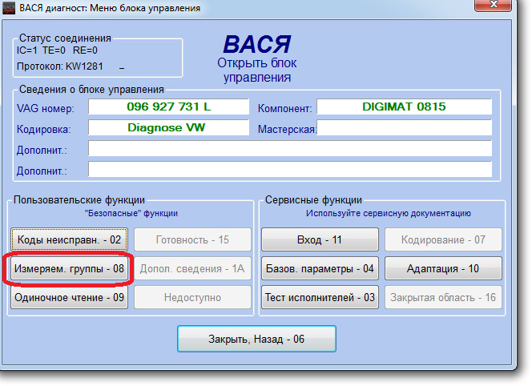Image resolution: width=532 pixels, height=386 pixels.
Task: Click the Компонент field DIGIMAT 0815
Action: tap(404, 107)
